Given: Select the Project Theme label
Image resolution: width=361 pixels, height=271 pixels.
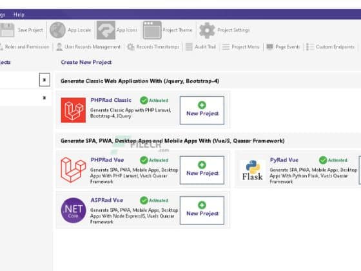Looking at the screenshot, I should 177,30.
